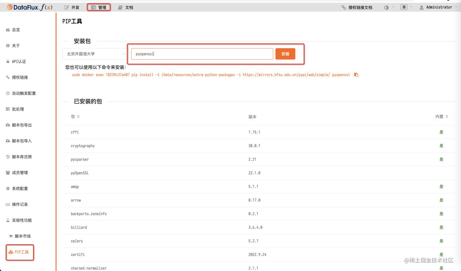Click the API认证 lock icon
461x271 pixels.
8,61
